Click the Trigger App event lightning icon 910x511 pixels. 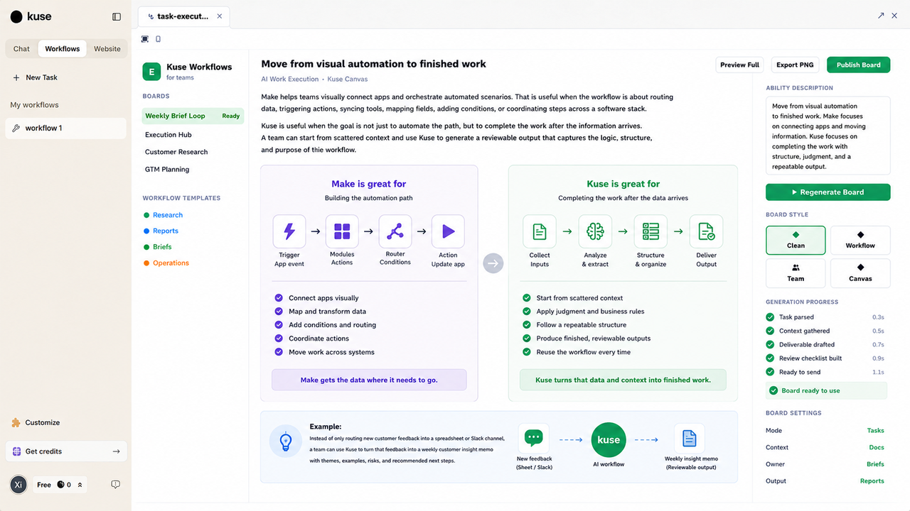coord(289,231)
